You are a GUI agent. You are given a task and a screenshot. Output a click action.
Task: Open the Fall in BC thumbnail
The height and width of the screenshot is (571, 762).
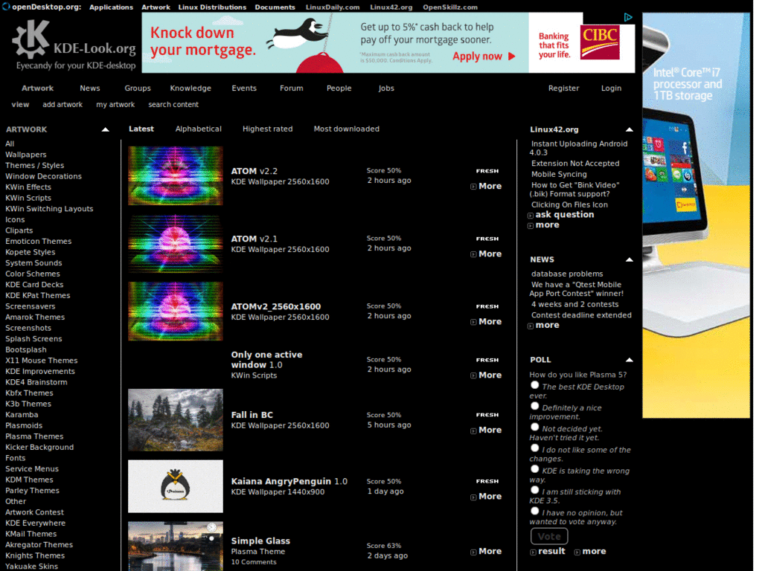tap(176, 420)
